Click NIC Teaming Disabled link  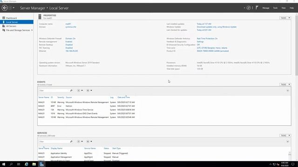(x=69, y=48)
